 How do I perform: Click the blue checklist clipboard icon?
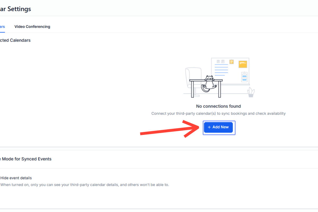tap(244, 77)
